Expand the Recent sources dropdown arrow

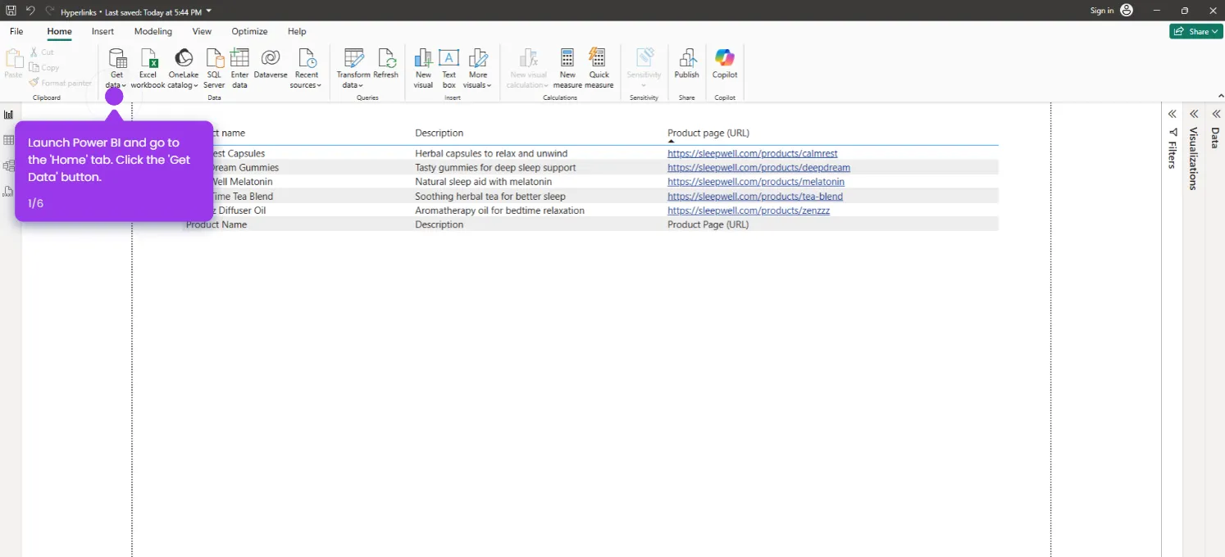click(319, 86)
